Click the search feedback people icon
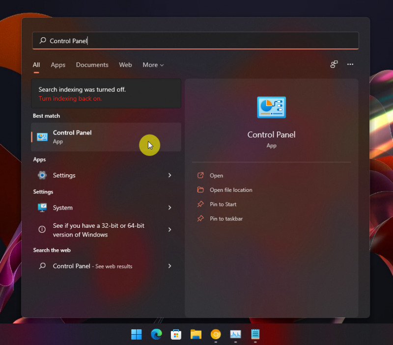This screenshot has height=345, width=393. [x=334, y=64]
